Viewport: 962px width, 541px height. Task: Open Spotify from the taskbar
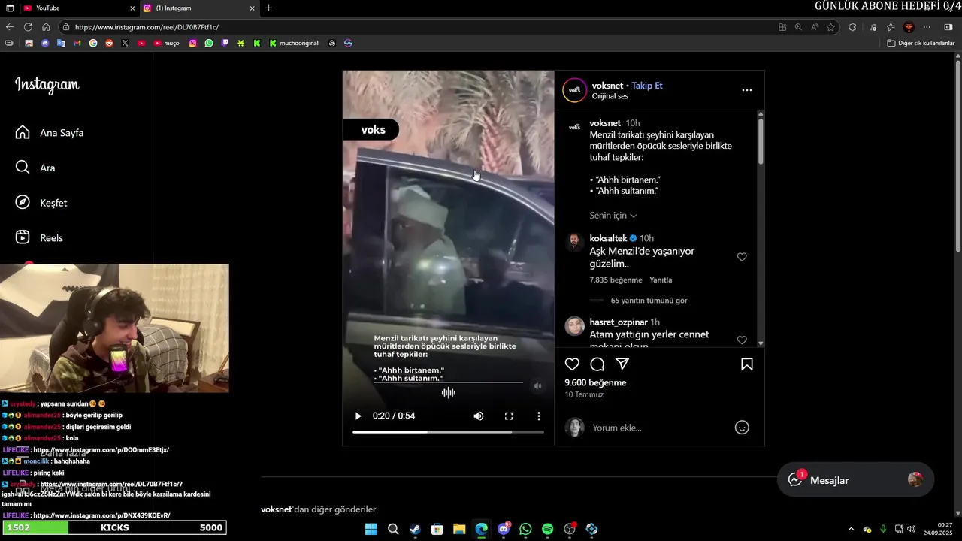pos(547,529)
